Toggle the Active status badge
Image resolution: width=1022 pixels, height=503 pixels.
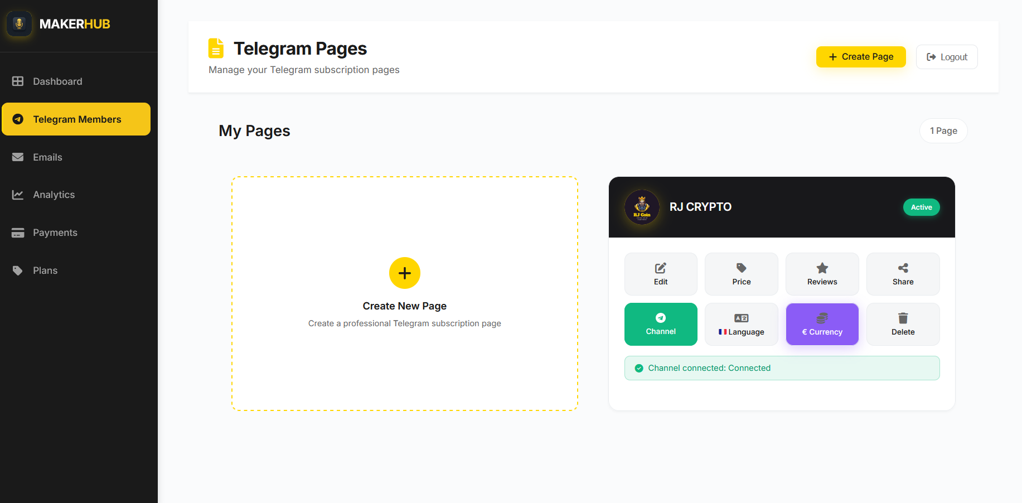(x=921, y=207)
